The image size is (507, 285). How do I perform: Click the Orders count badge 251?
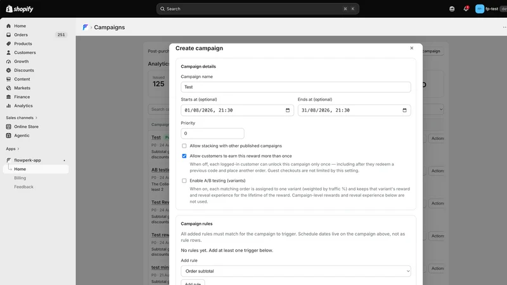[61, 35]
